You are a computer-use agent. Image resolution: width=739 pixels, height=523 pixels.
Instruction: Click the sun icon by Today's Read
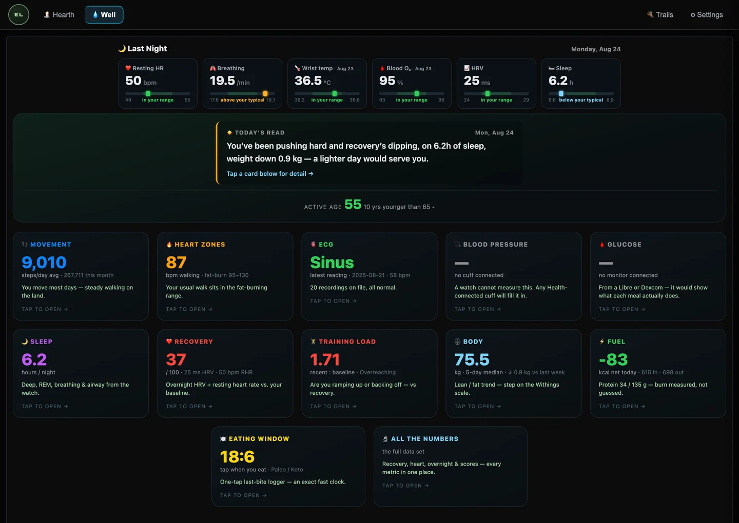pyautogui.click(x=229, y=133)
